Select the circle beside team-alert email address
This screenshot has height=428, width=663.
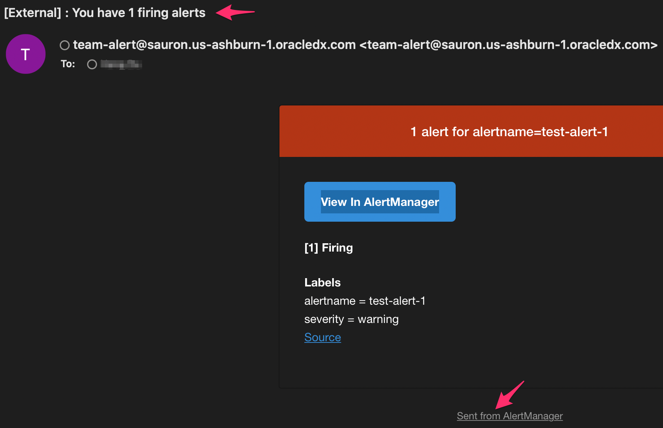[65, 45]
